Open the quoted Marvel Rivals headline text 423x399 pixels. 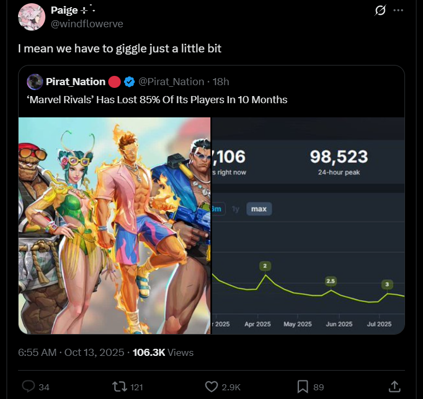point(157,100)
